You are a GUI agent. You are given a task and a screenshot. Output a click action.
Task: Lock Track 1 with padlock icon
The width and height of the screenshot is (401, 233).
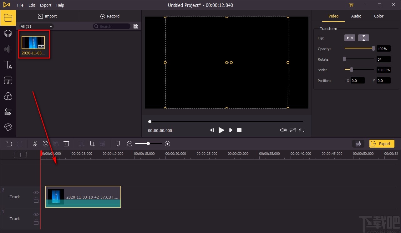click(36, 222)
